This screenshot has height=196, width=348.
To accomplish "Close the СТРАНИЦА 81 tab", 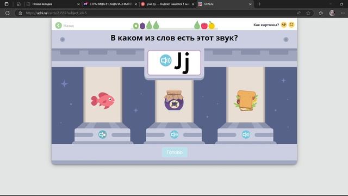I will coord(135,4).
